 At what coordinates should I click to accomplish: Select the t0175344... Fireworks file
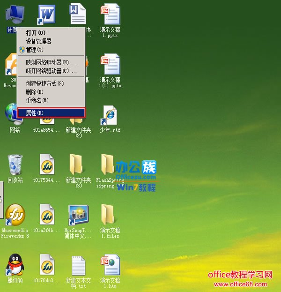[x=47, y=164]
